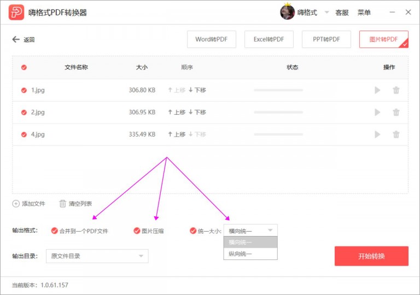The width and height of the screenshot is (420, 295).
Task: Click the 返回 back arrow
Action: coord(16,40)
